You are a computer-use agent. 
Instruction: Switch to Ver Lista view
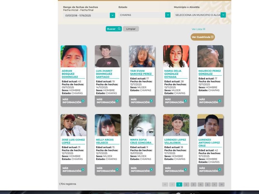[x=198, y=29]
